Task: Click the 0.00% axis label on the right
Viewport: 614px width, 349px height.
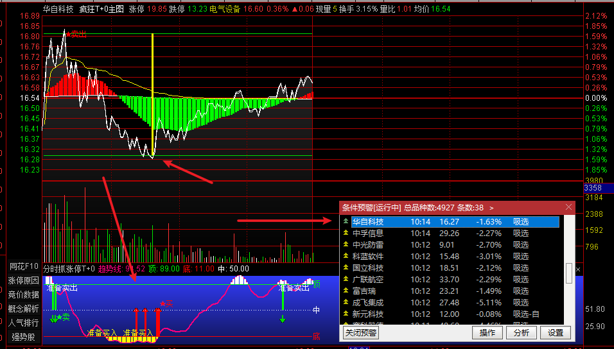Action: point(595,98)
